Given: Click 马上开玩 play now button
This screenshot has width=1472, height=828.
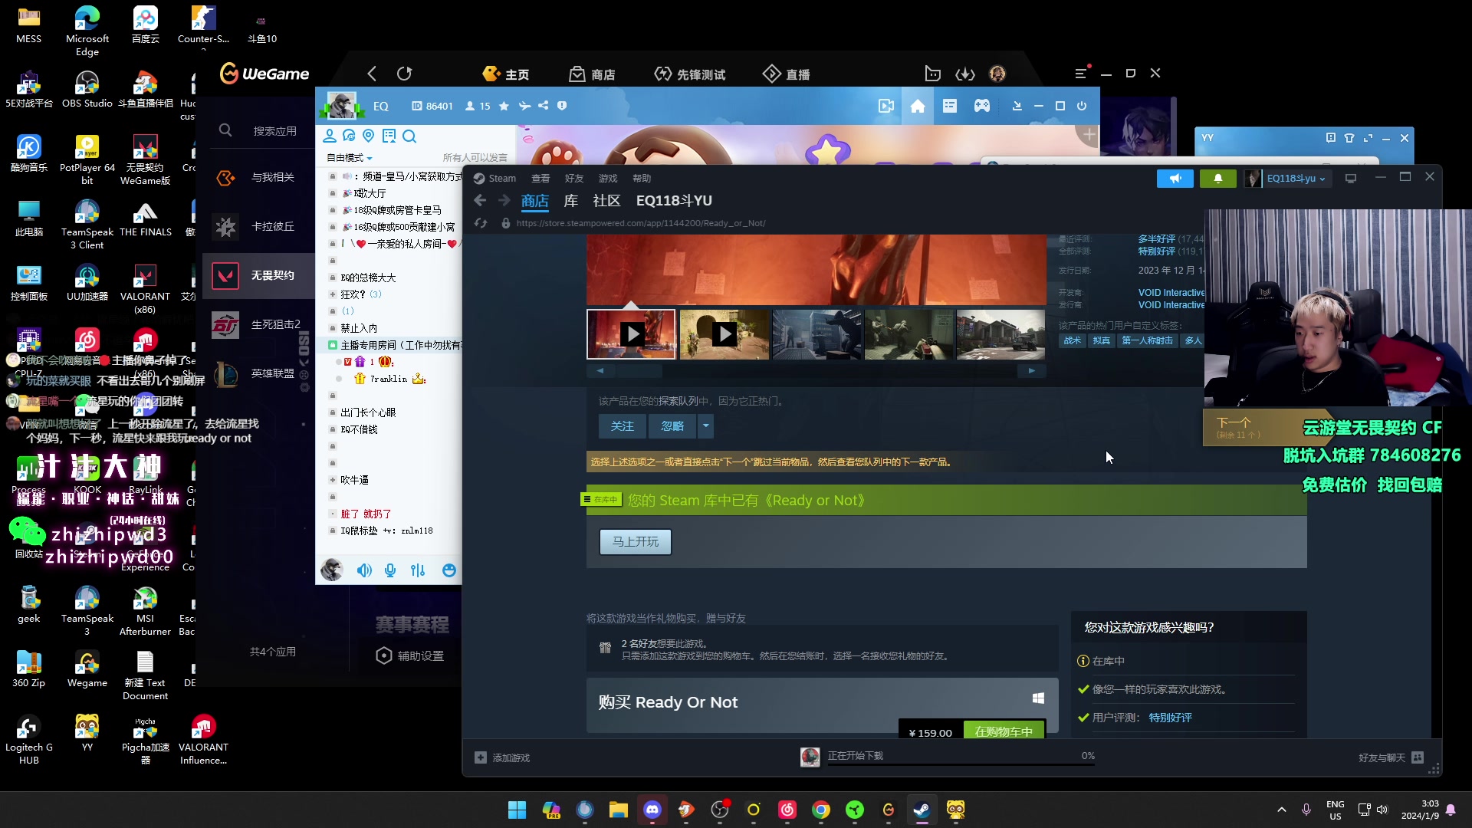Looking at the screenshot, I should tap(636, 541).
